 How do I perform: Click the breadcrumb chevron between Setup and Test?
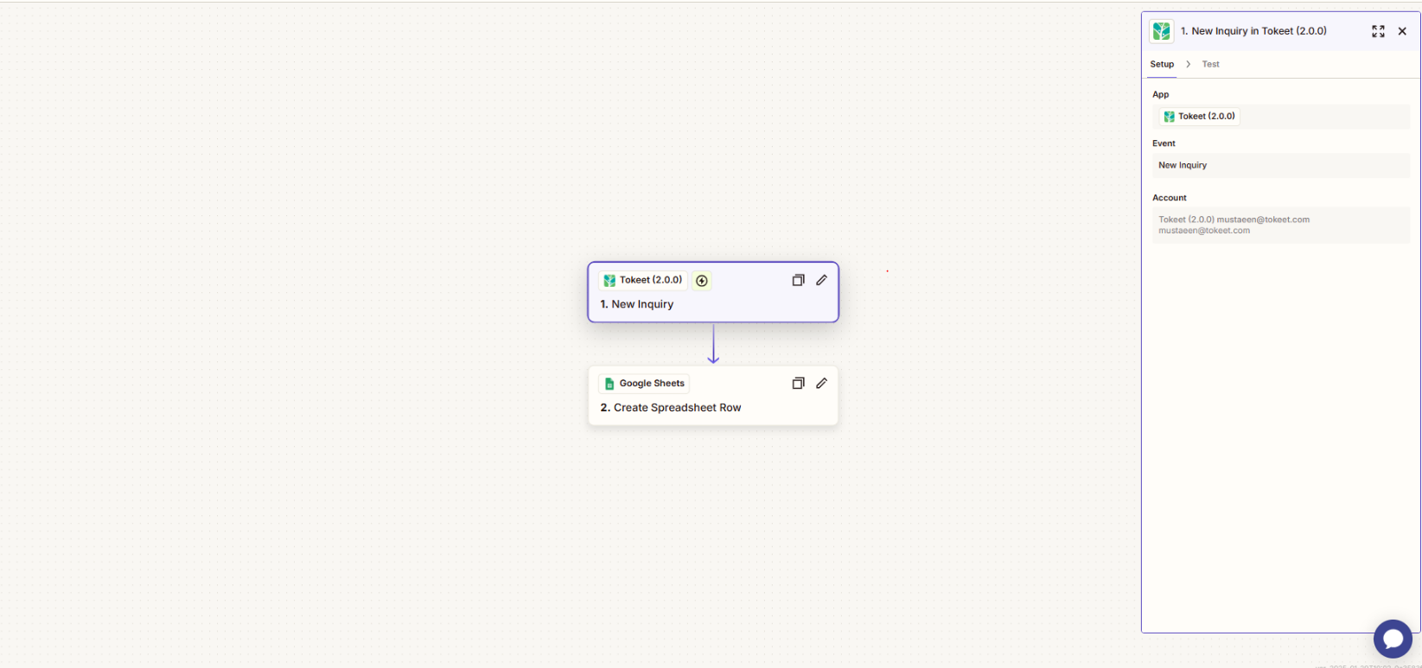coord(1189,64)
